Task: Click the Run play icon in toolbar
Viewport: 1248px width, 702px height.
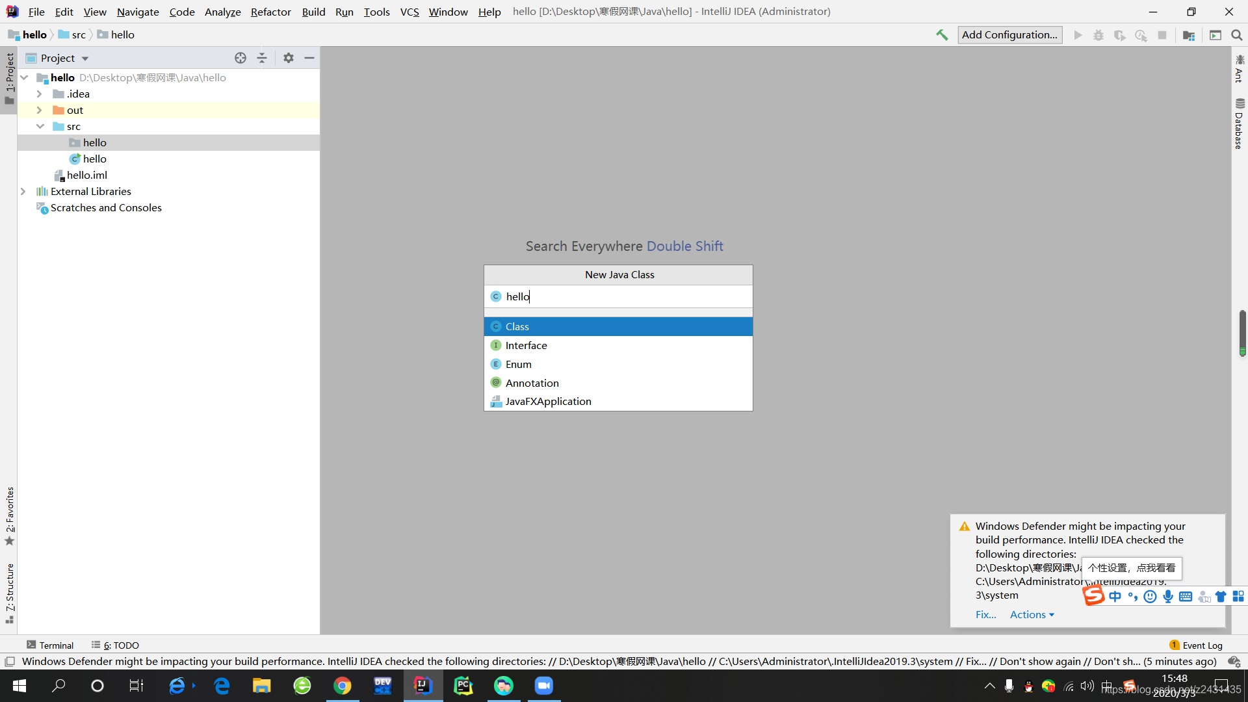Action: tap(1078, 35)
